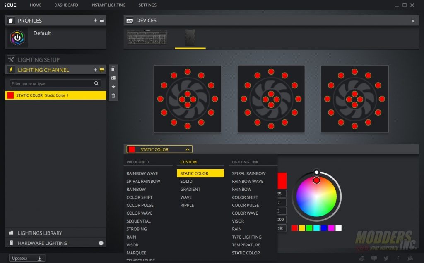Select the keyboard device thumbnail
This screenshot has width=424, height=263.
[147, 37]
